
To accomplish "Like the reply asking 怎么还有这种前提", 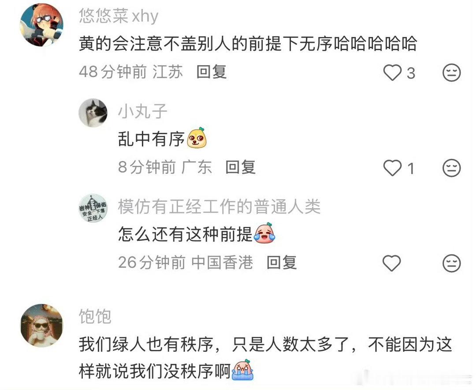I will pos(392,263).
